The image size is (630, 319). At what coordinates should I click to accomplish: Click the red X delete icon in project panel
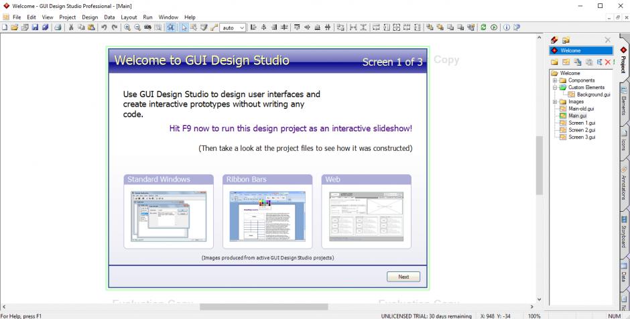pos(607,62)
